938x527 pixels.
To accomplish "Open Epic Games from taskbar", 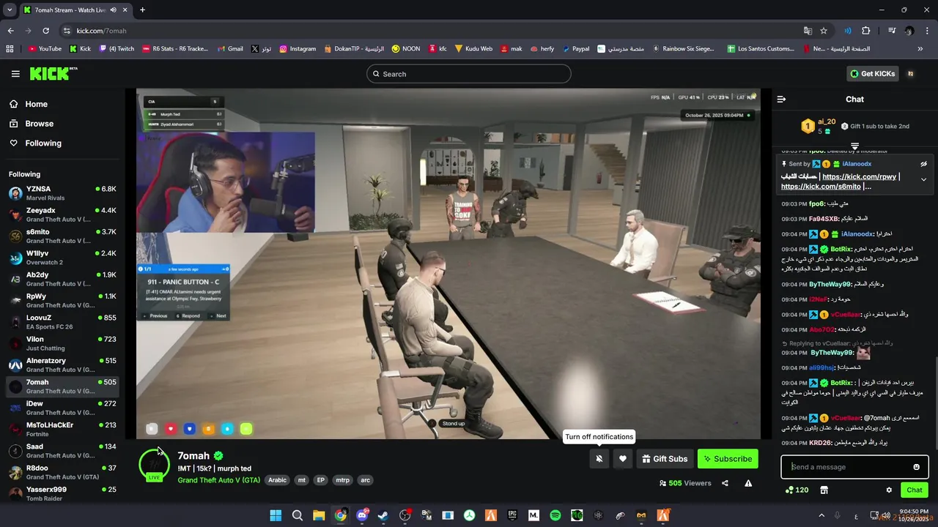I will click(x=512, y=515).
